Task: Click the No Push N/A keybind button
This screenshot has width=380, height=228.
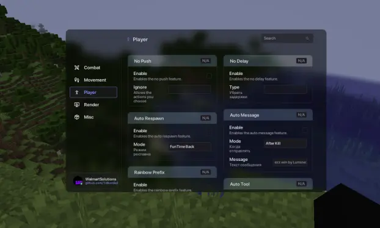Action: click(x=205, y=61)
